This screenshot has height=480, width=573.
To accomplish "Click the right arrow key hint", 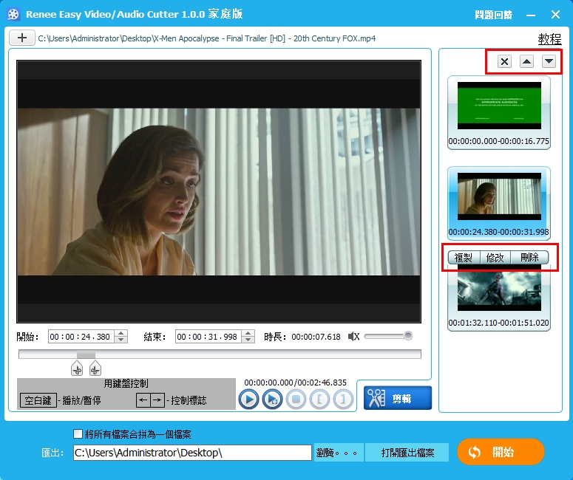I will pyautogui.click(x=157, y=400).
